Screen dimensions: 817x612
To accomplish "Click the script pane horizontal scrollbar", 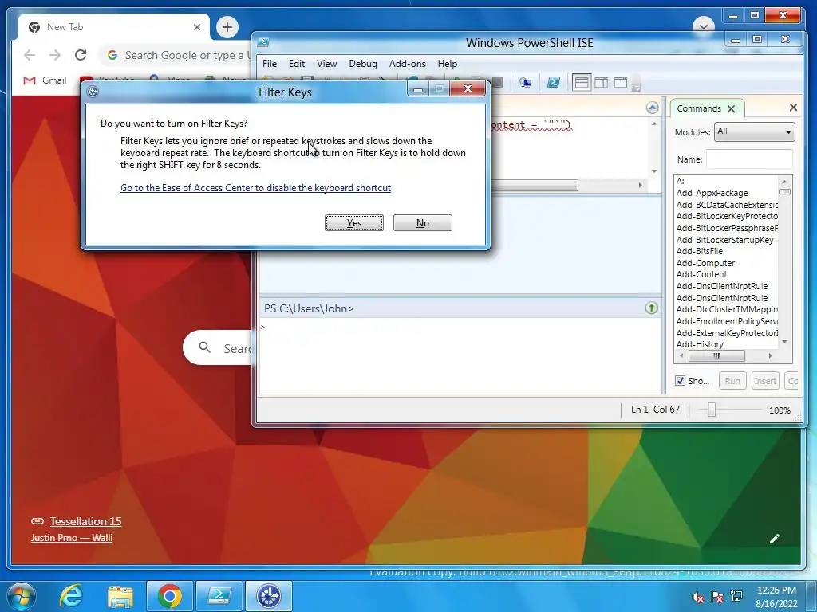I will tap(534, 185).
